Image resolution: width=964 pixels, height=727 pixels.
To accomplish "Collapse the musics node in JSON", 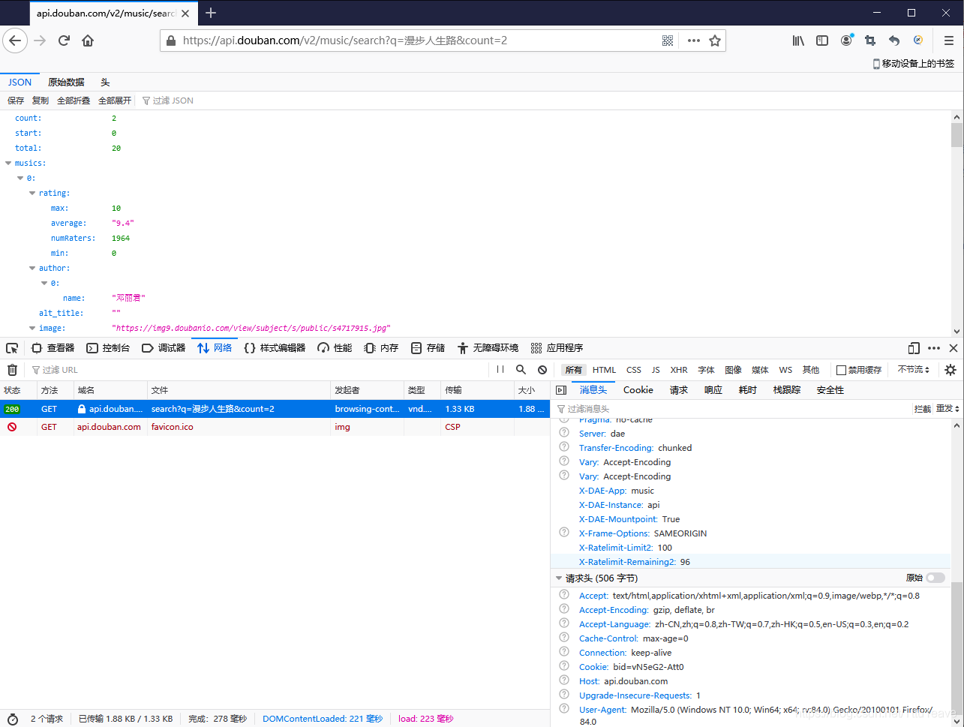I will 8,163.
